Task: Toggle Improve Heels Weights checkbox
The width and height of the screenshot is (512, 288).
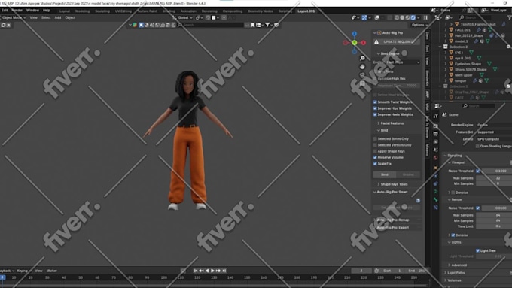Action: [375, 114]
